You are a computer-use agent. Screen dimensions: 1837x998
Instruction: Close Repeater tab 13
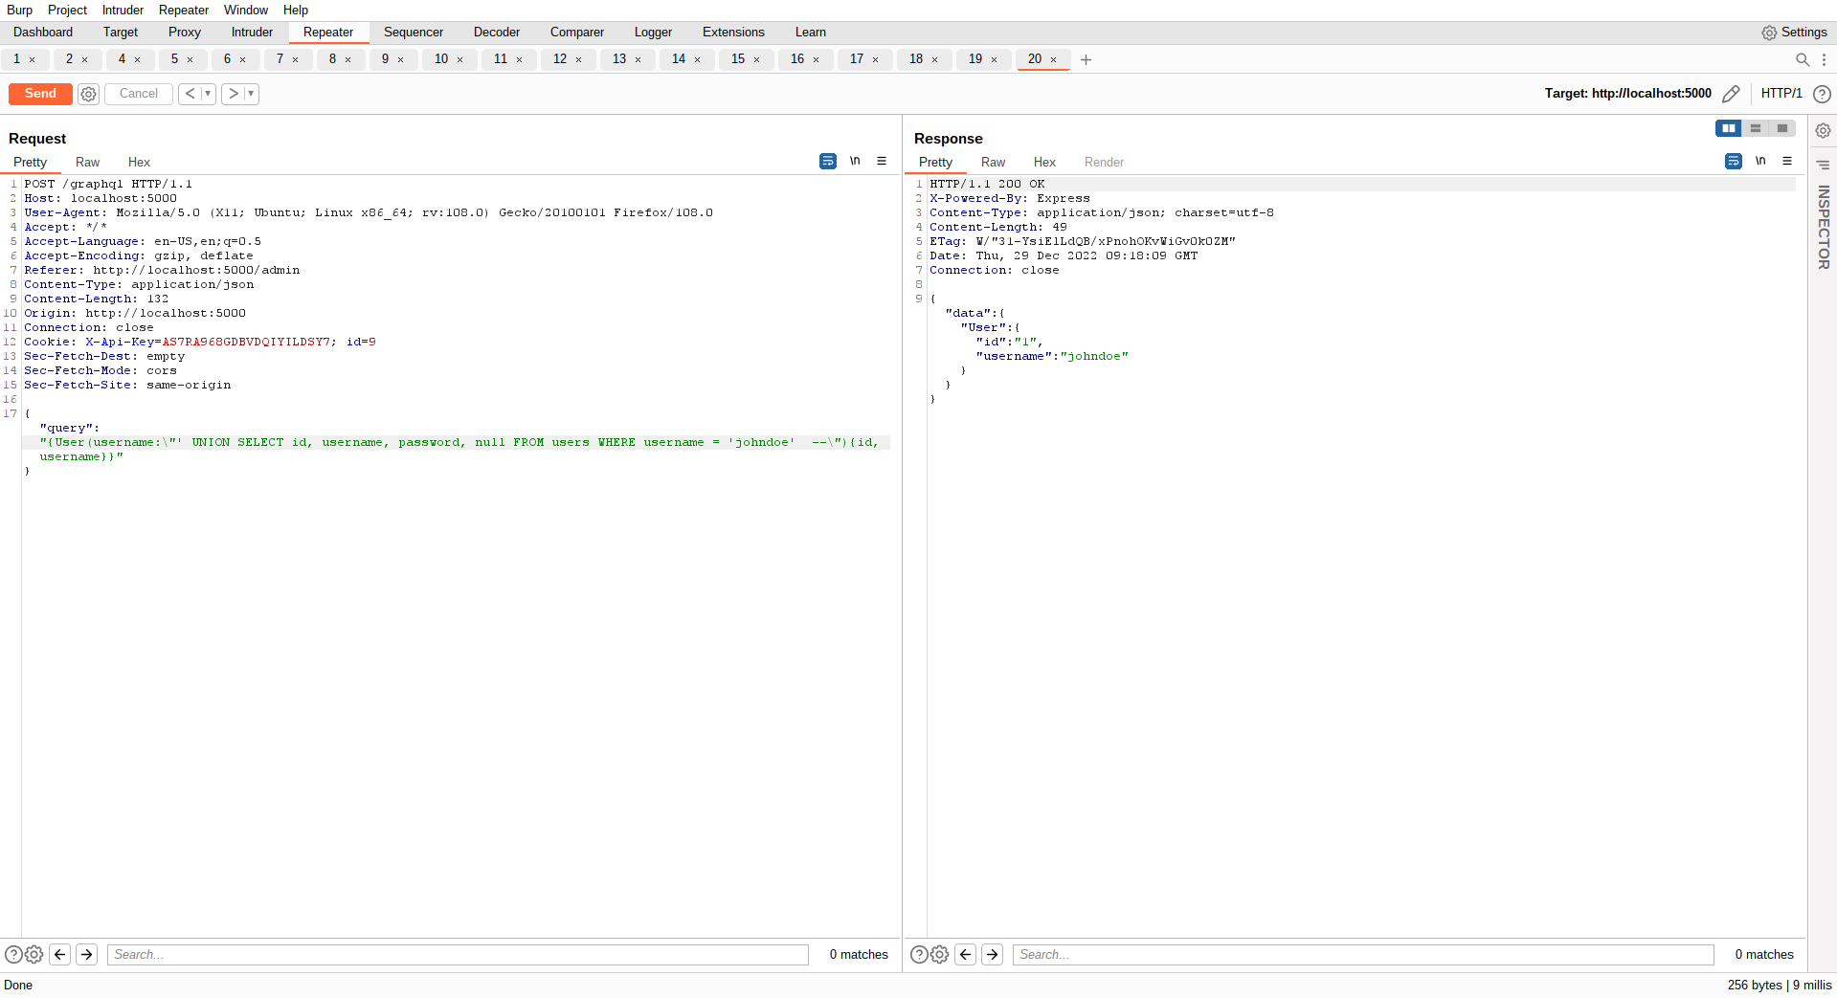pos(638,59)
